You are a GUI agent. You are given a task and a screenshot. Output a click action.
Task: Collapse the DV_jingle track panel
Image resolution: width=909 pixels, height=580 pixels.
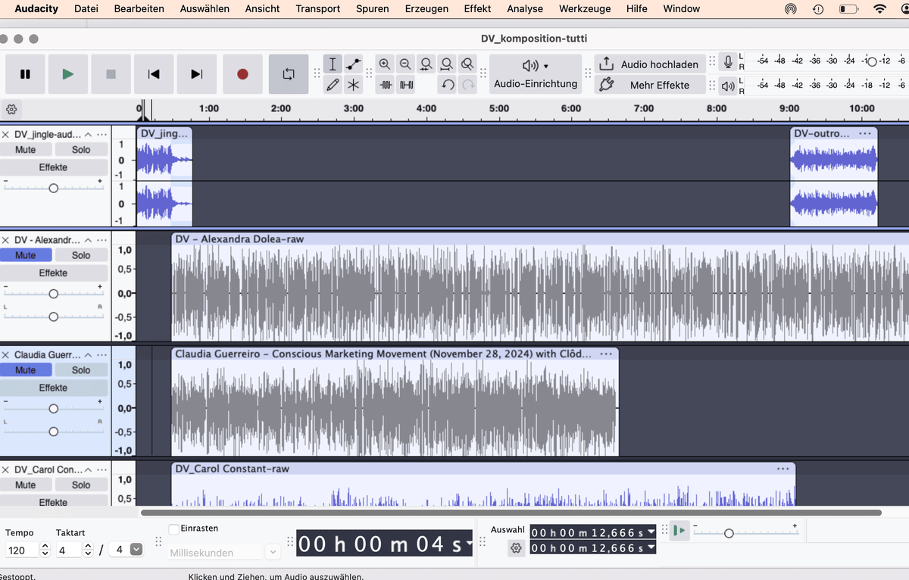[88, 134]
